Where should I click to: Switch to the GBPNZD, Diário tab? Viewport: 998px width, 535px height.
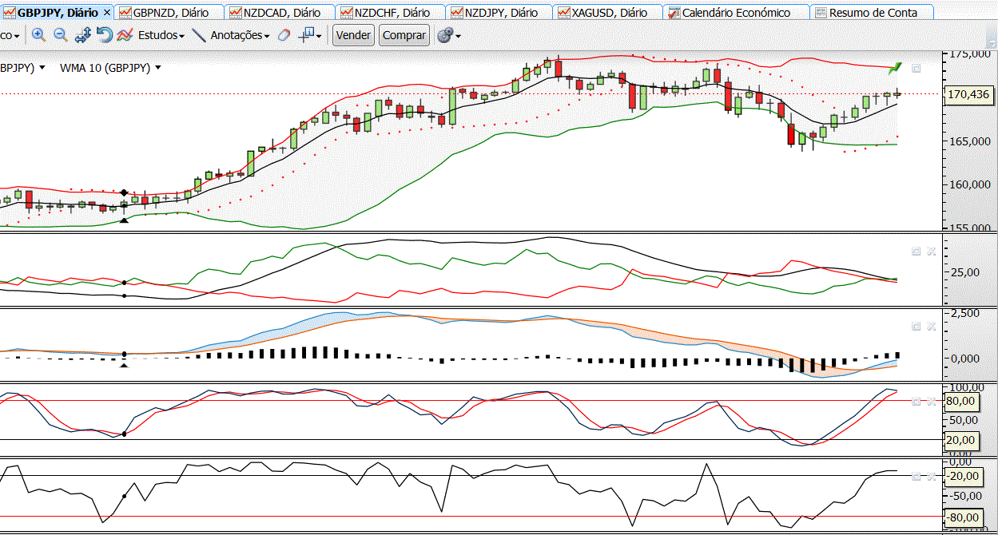click(169, 13)
